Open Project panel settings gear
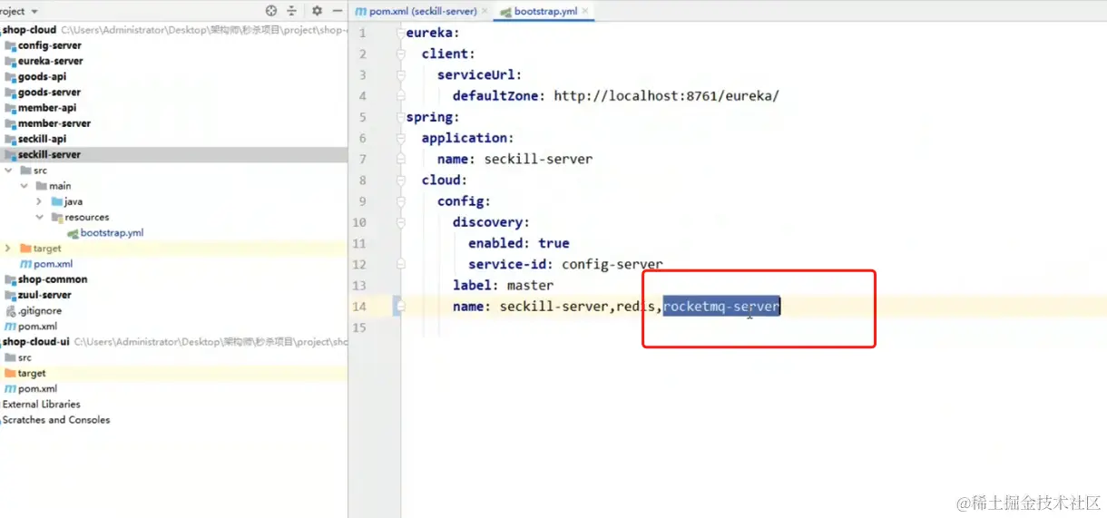Image resolution: width=1107 pixels, height=518 pixels. [317, 11]
